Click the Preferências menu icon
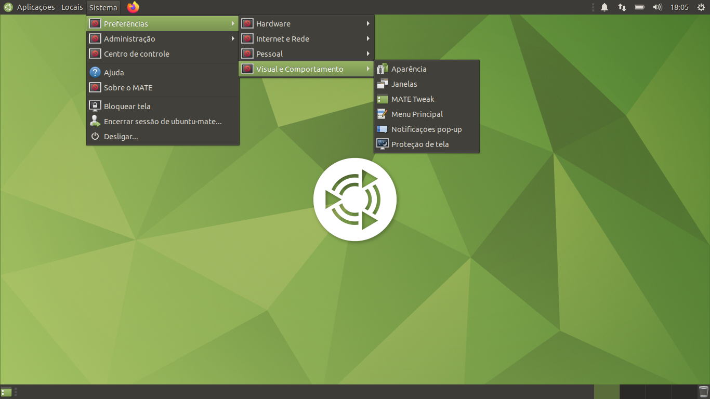Image resolution: width=710 pixels, height=399 pixels. pyautogui.click(x=95, y=24)
